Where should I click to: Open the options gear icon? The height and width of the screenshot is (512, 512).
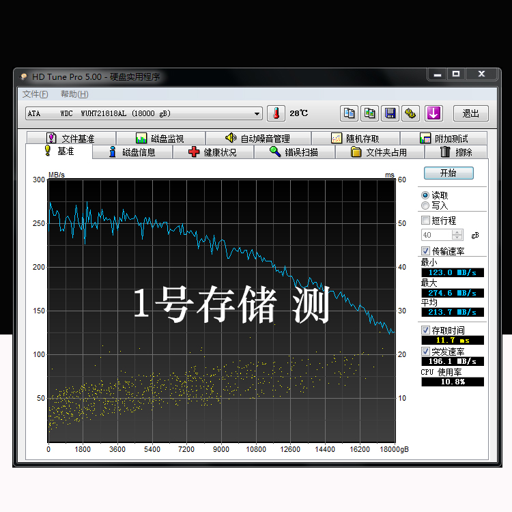pyautogui.click(x=410, y=113)
